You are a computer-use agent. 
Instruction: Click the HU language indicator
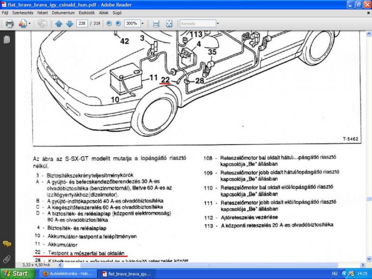click(x=334, y=274)
